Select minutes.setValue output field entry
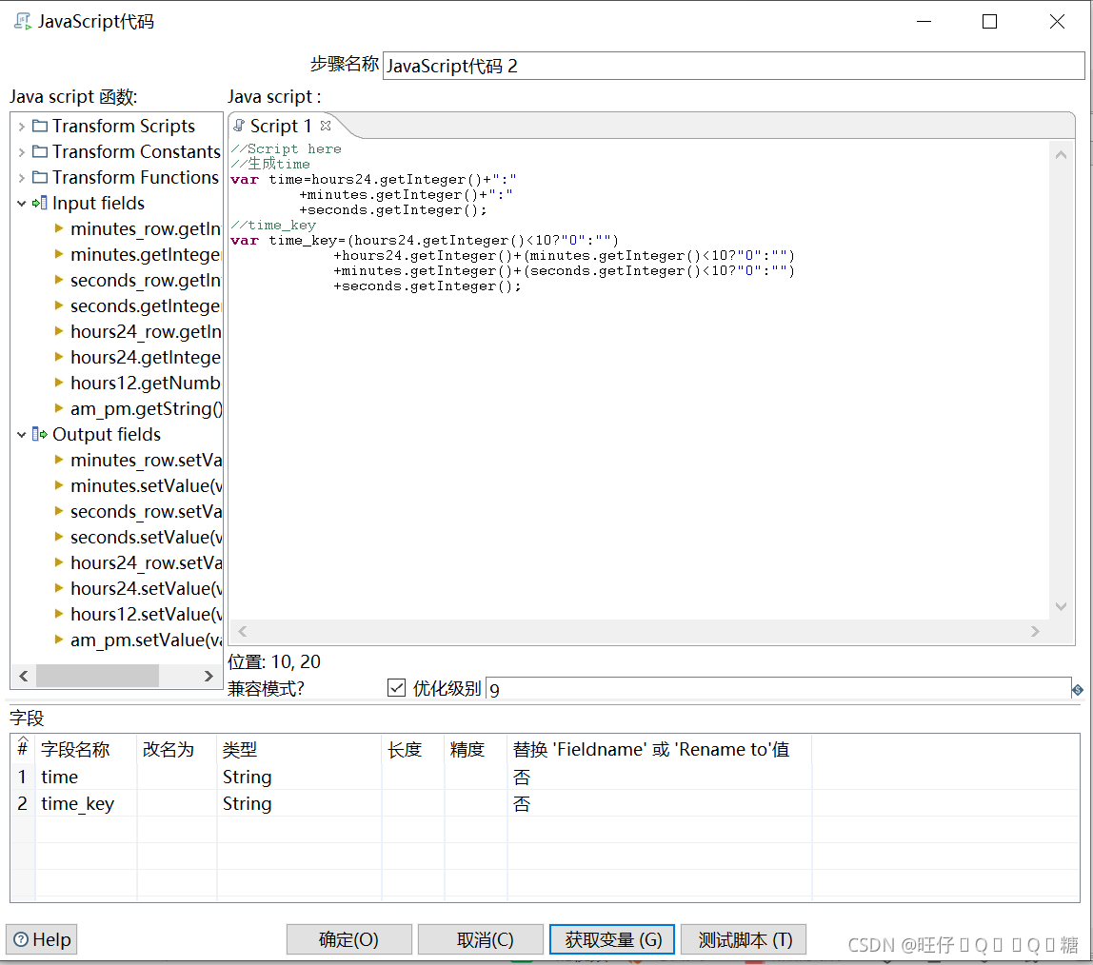Image resolution: width=1093 pixels, height=965 pixels. coord(146,485)
